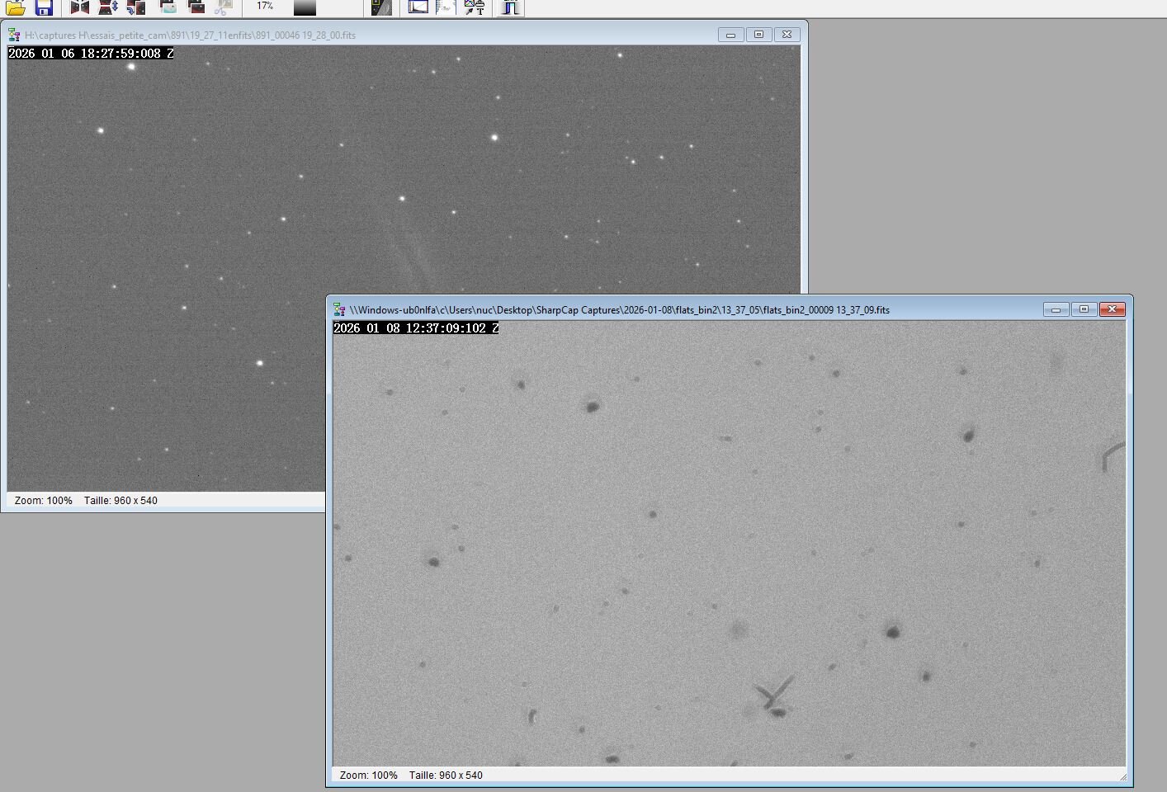This screenshot has width=1167, height=792.
Task: Open system menu icon of the 891_00046 window
Action: click(14, 35)
